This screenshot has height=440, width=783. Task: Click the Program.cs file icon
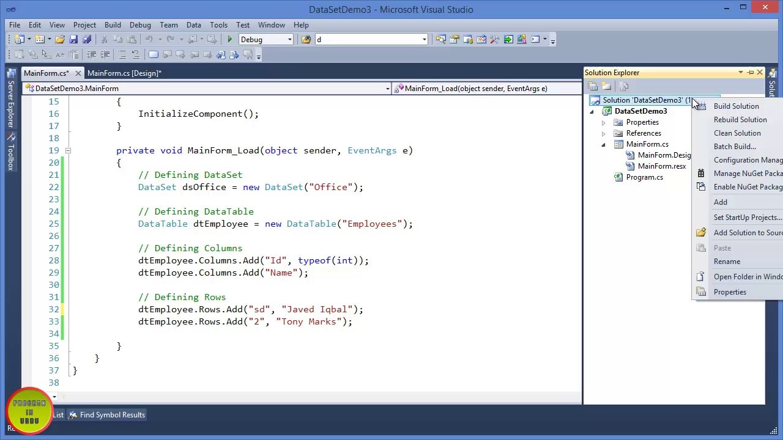pyautogui.click(x=618, y=177)
